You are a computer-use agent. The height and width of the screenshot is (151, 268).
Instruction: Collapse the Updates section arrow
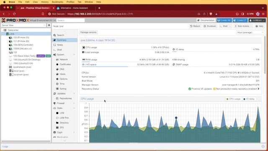74,94
